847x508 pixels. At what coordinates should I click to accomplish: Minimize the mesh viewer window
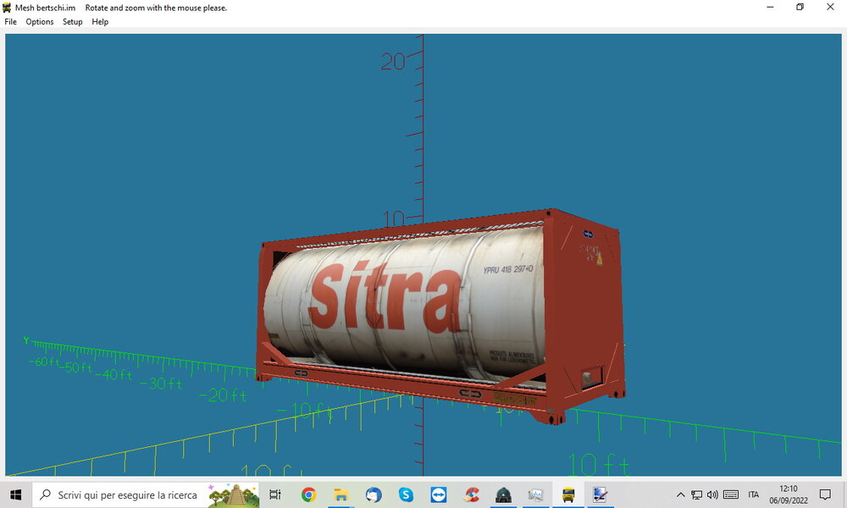(x=770, y=8)
